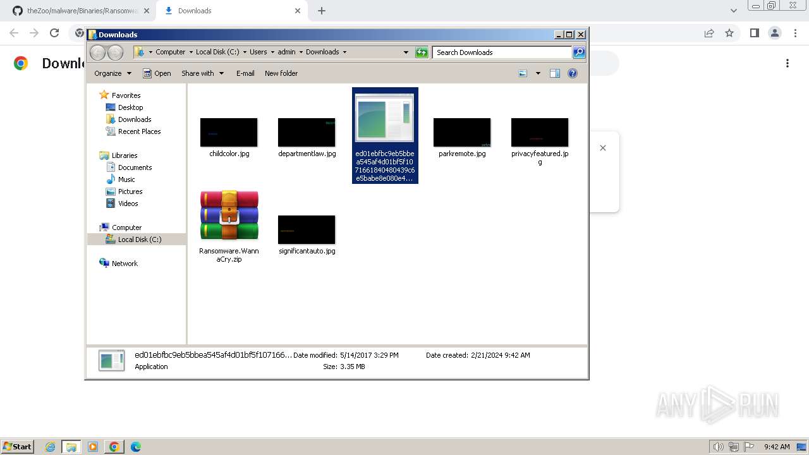Screen dimensions: 809x455
Task: Open Videos library
Action: (128, 203)
